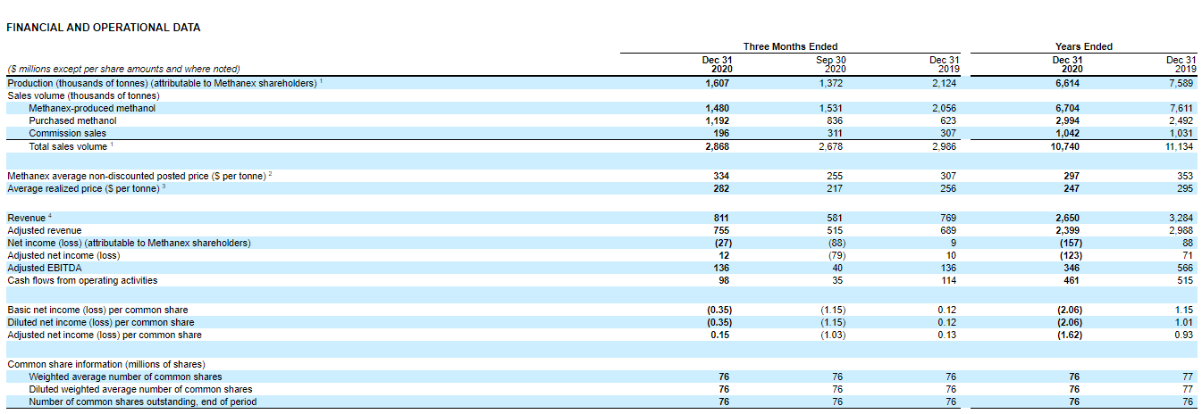Select 'Cash flows from operating activities' label
Viewport: 1202px width, 414px height.
[x=82, y=280]
